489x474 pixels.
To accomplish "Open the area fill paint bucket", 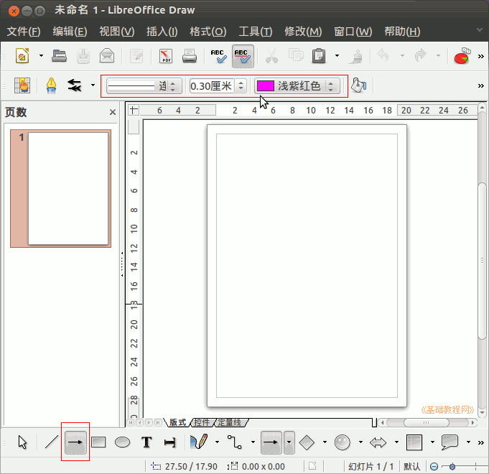I will click(358, 85).
